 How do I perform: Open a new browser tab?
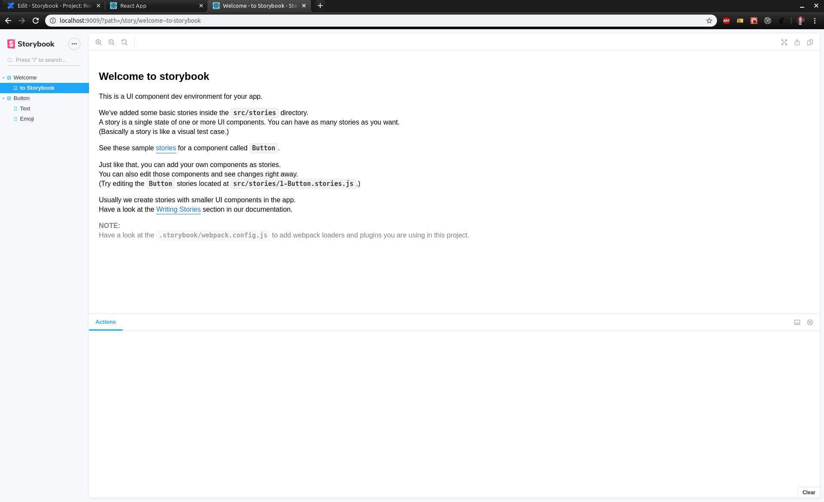320,6
